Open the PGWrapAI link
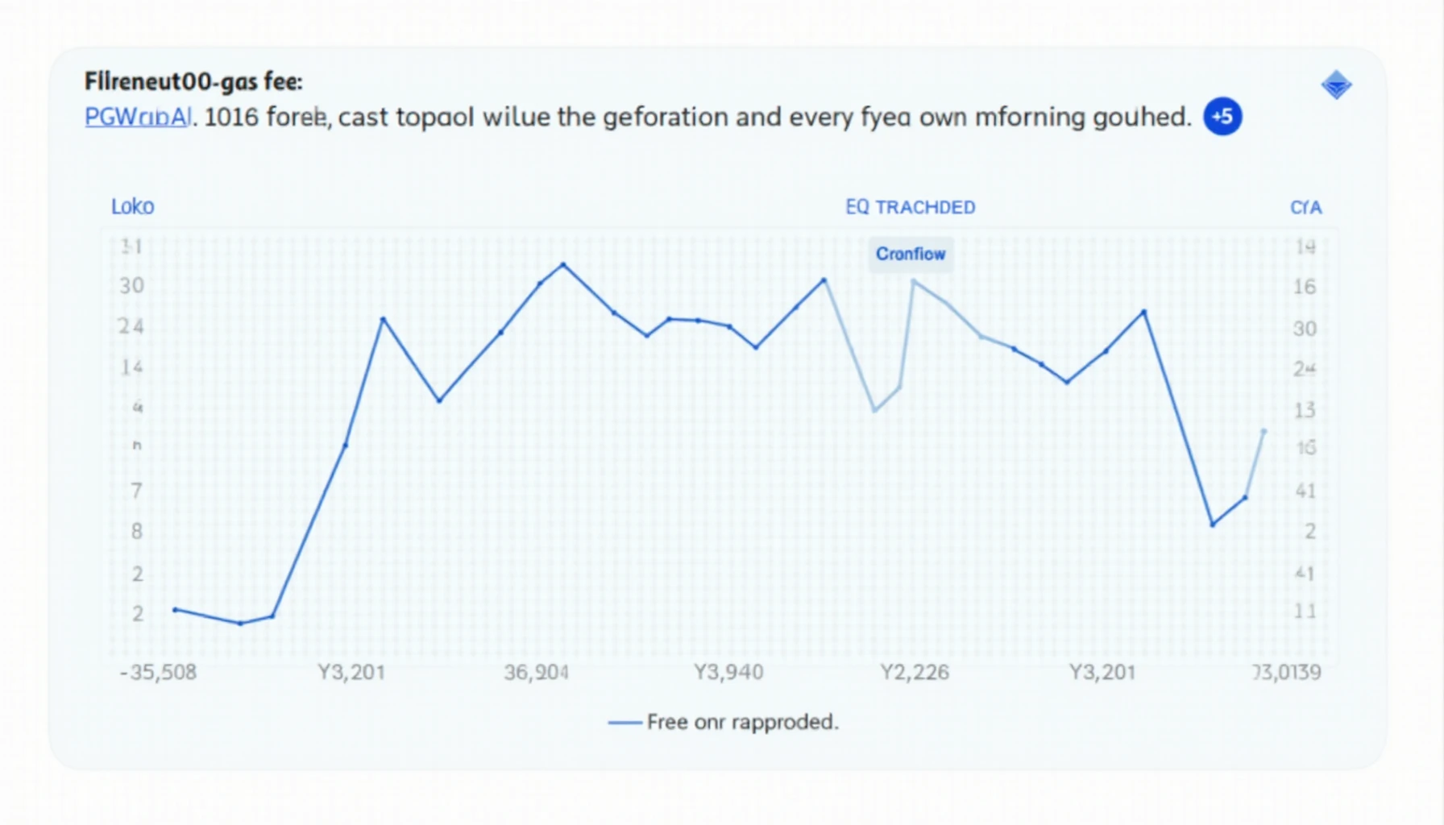The height and width of the screenshot is (825, 1444). click(138, 117)
